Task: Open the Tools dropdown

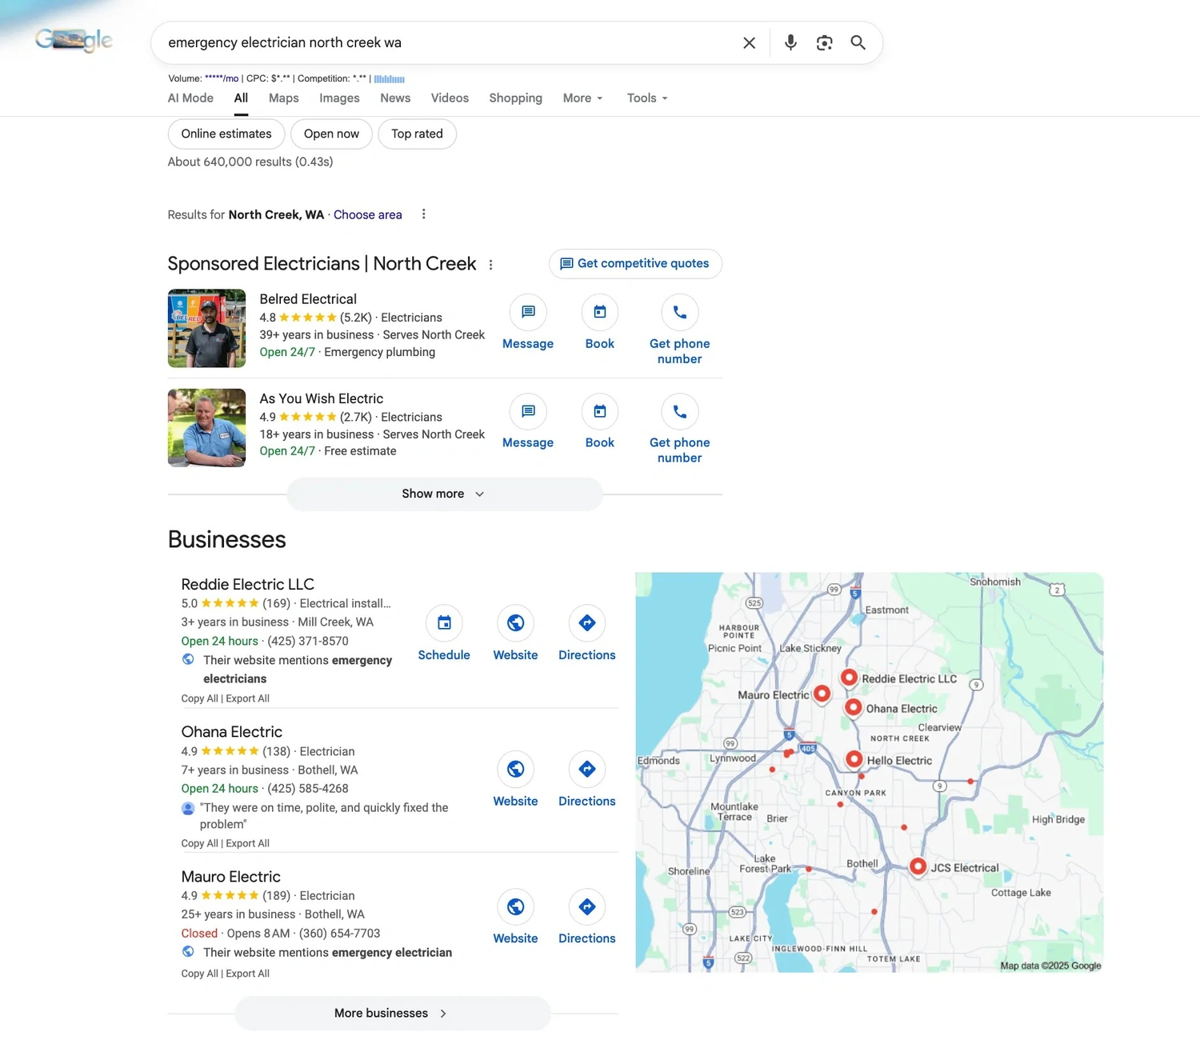Action: pos(647,98)
